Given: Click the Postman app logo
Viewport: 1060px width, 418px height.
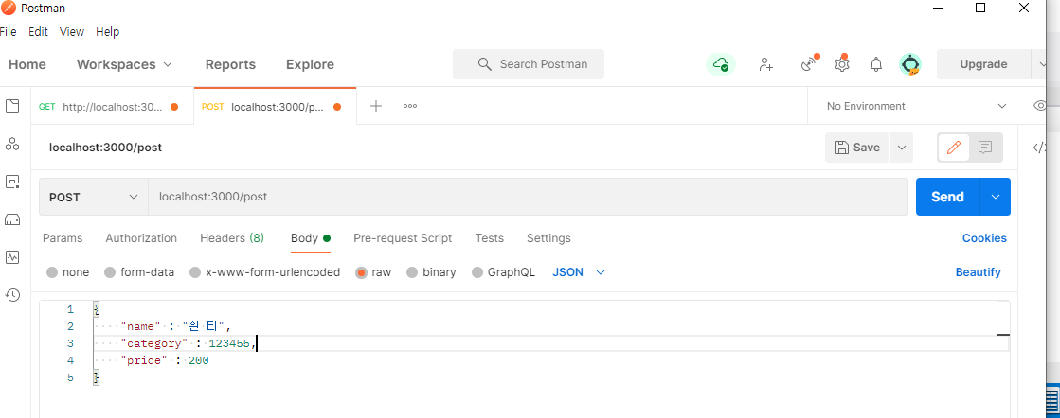Looking at the screenshot, I should tap(9, 9).
